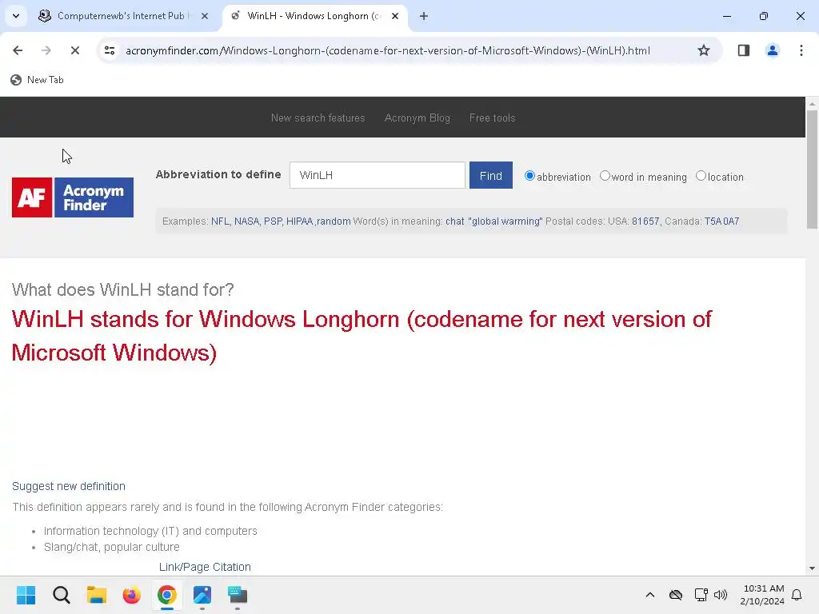Open the notifications bell
Viewport: 819px width, 614px height.
tap(797, 595)
